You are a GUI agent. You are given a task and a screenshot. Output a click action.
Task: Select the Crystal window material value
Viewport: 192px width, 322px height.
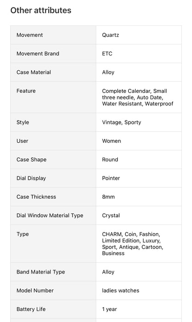(111, 216)
